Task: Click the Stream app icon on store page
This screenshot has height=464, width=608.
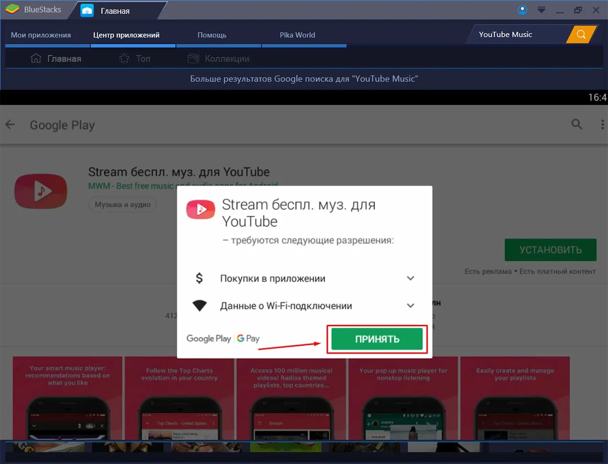Action: click(41, 191)
